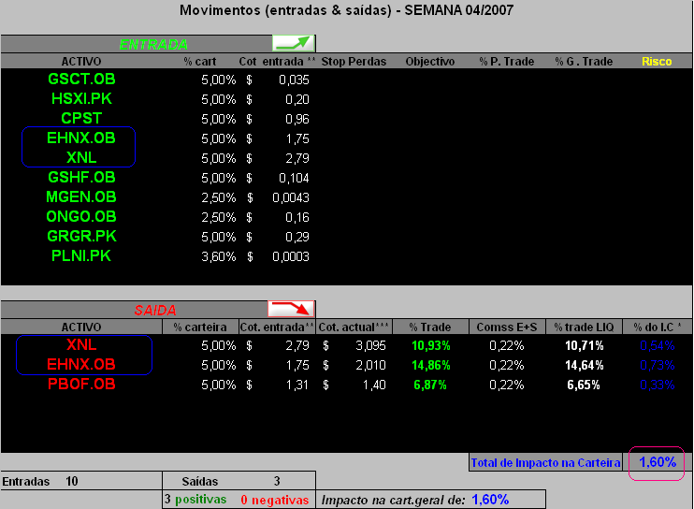Select the 0,73% I.C value

click(x=658, y=365)
